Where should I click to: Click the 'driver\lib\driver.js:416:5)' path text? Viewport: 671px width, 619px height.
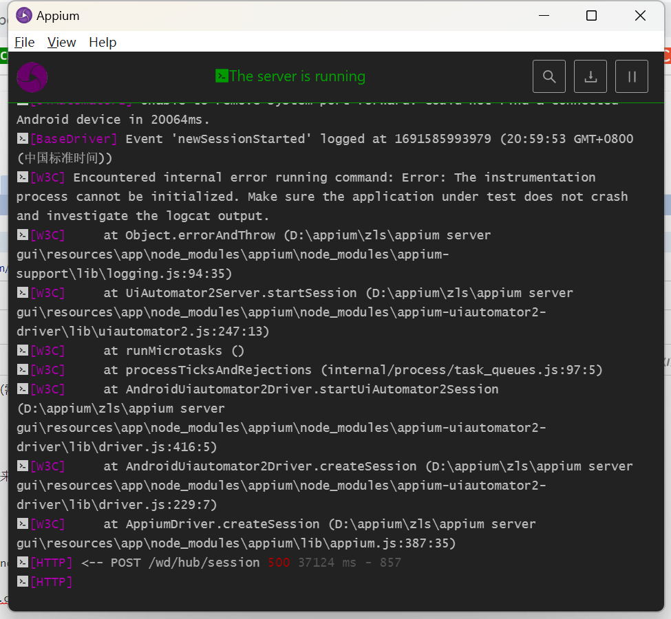(117, 447)
